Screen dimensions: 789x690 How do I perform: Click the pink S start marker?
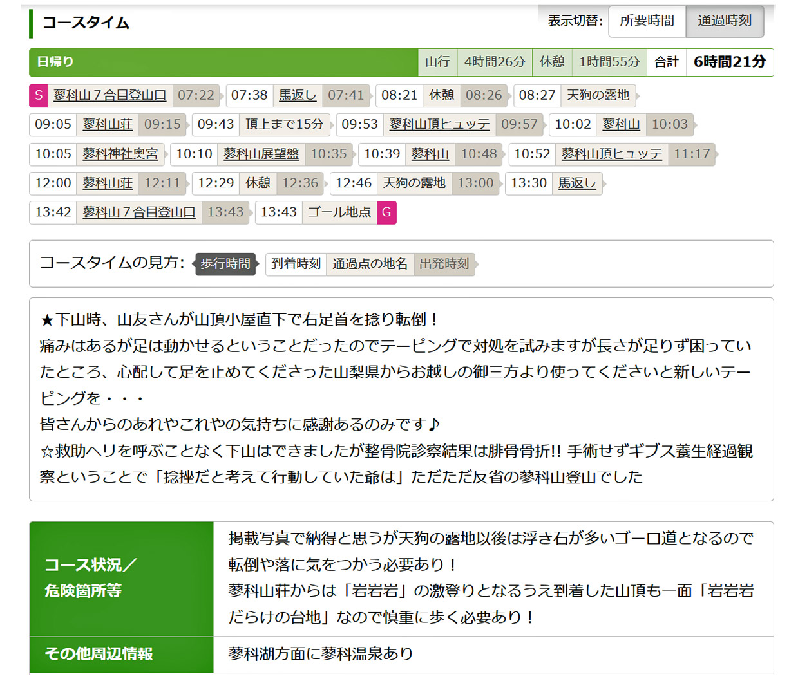pos(39,95)
